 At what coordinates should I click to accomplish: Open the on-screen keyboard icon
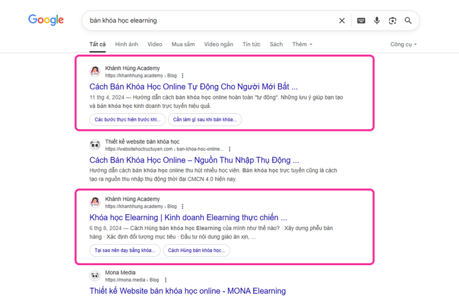tap(361, 21)
